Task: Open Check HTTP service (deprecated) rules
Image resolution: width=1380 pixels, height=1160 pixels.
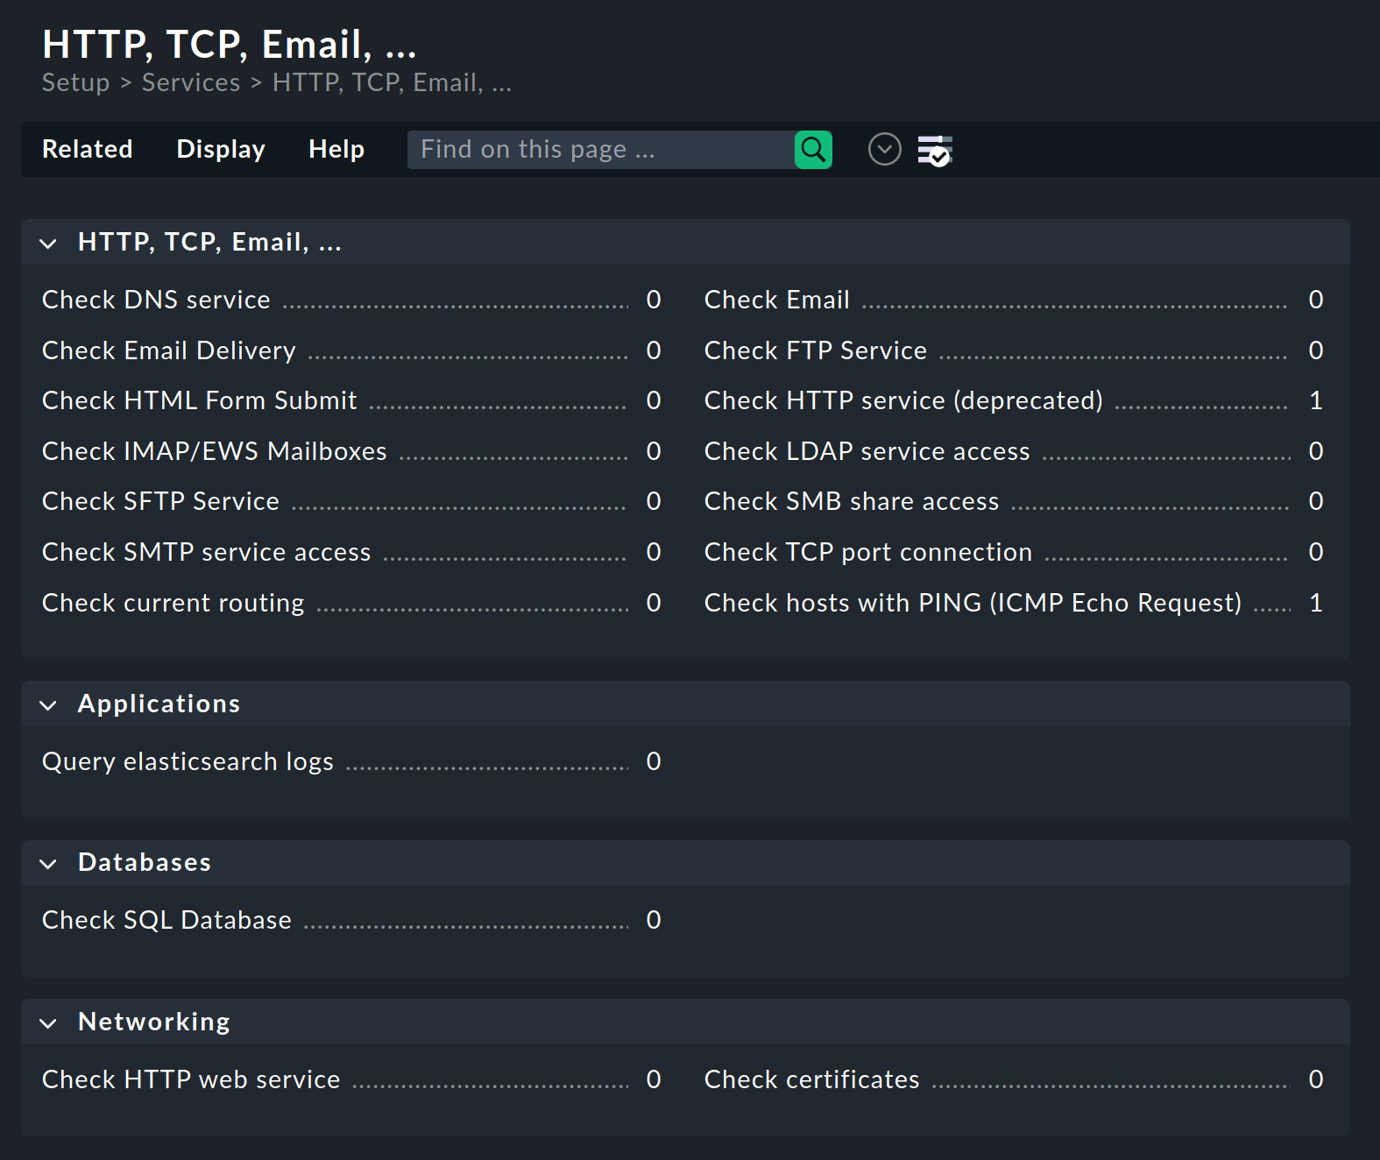Action: click(903, 400)
